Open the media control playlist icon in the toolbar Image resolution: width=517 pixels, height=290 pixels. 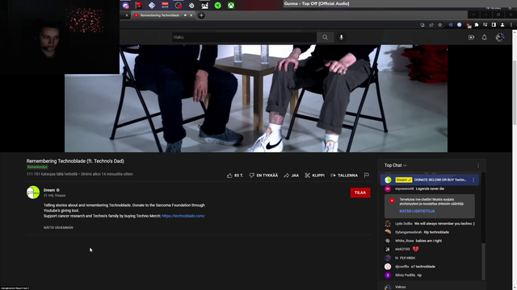pyautogui.click(x=485, y=25)
